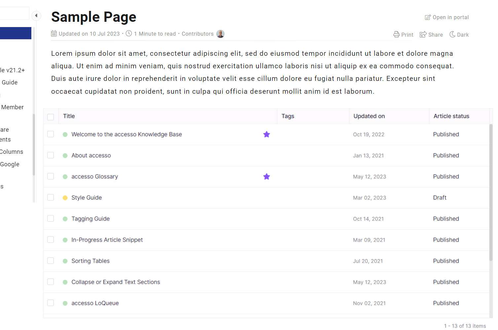The height and width of the screenshot is (330, 498).
Task: Click the star on accesso Glossary row
Action: (x=267, y=177)
